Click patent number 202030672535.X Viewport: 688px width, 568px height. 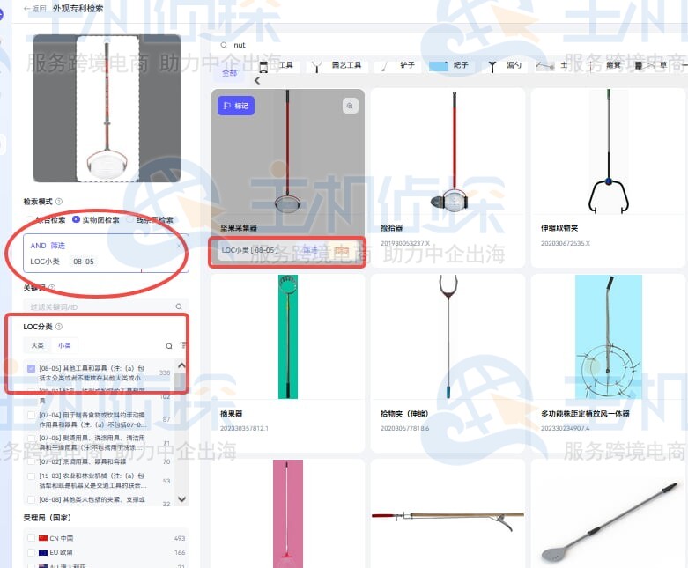(x=566, y=243)
